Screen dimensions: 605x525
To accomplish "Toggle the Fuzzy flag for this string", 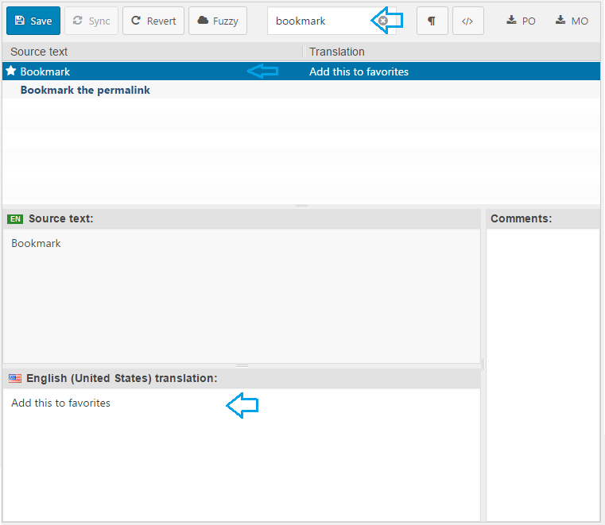I will pos(218,21).
